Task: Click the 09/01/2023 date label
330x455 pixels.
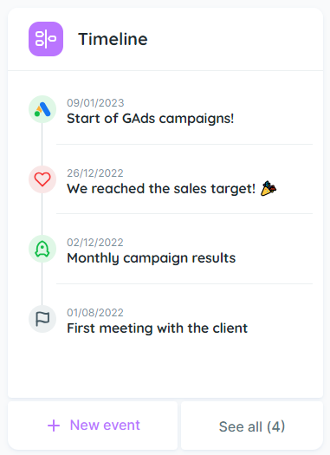Action: click(x=95, y=103)
